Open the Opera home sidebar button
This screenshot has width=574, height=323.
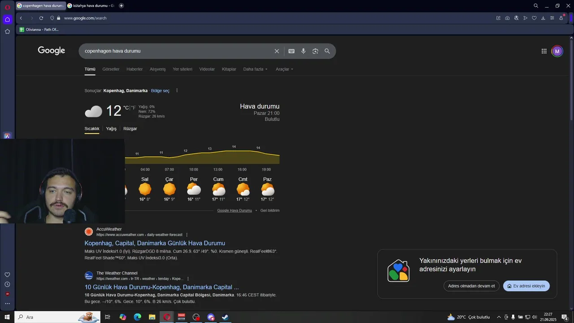coord(7,19)
